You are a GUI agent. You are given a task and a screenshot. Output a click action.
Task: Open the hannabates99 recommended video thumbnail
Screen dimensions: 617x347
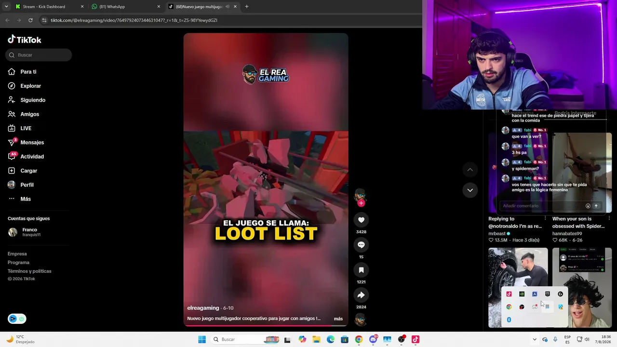[x=582, y=173]
